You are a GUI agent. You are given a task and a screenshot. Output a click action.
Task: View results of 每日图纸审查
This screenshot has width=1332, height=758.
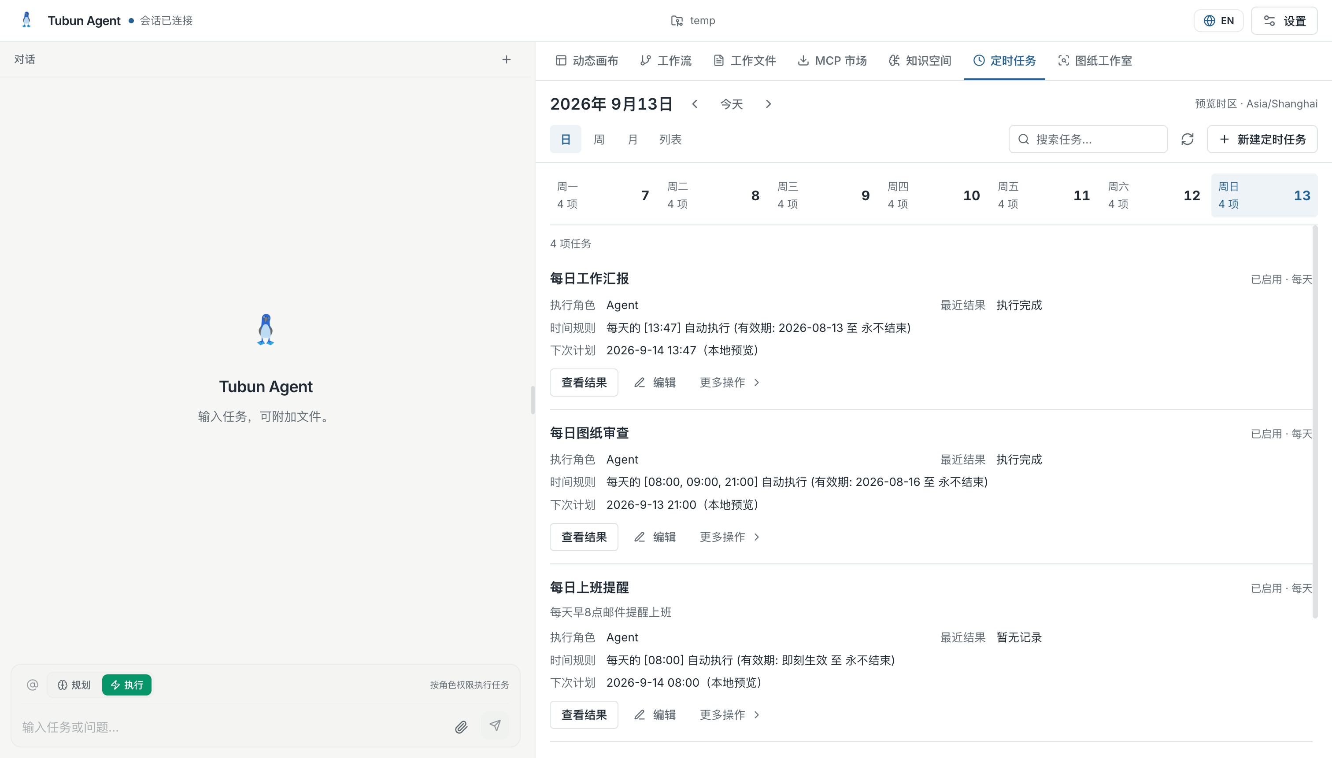pos(584,537)
